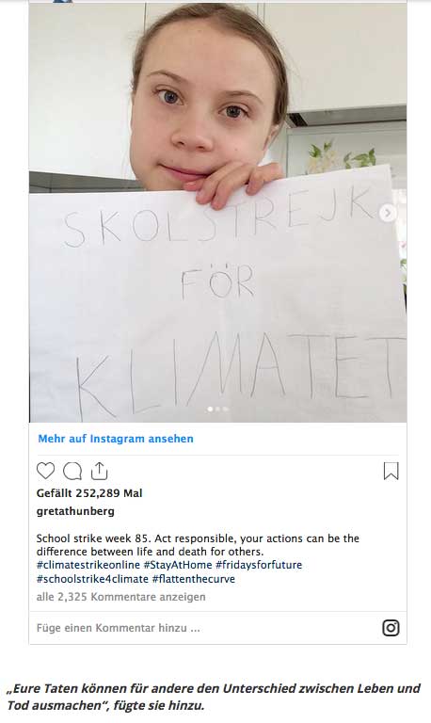Screen dimensions: 431x723
Task: Open the #schoolstrike4climate hashtag
Action: click(92, 579)
